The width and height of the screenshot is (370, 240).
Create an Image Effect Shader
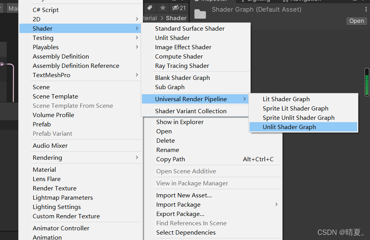pos(195,47)
